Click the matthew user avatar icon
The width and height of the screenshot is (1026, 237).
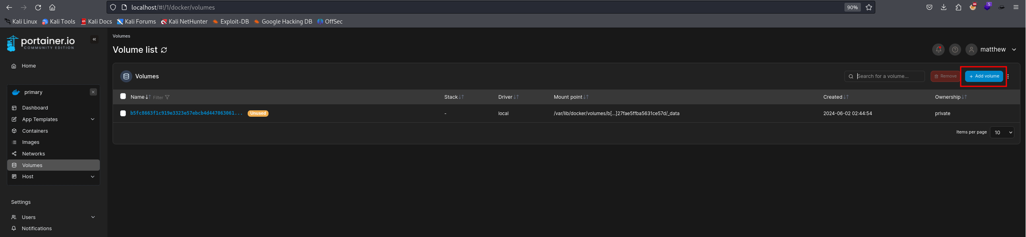point(971,50)
